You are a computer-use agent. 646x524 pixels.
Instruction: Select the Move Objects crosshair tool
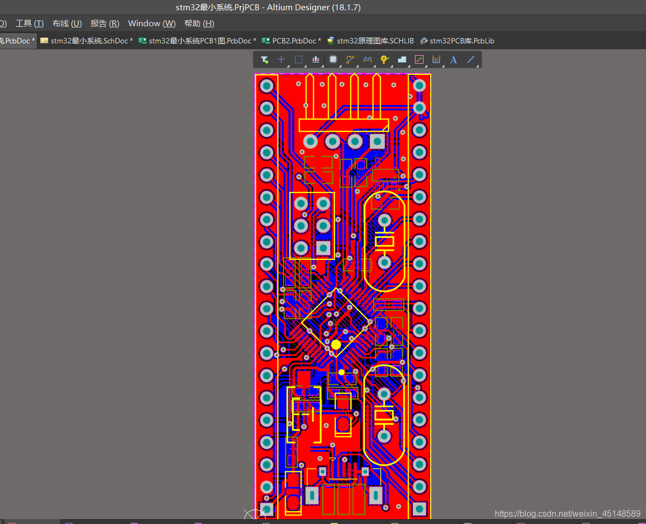(281, 59)
